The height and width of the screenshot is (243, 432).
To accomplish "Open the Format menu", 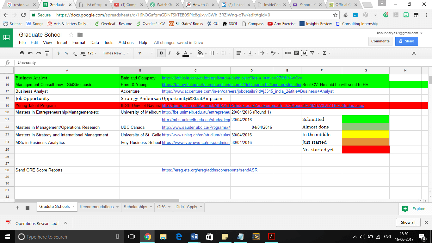I will point(79,42).
